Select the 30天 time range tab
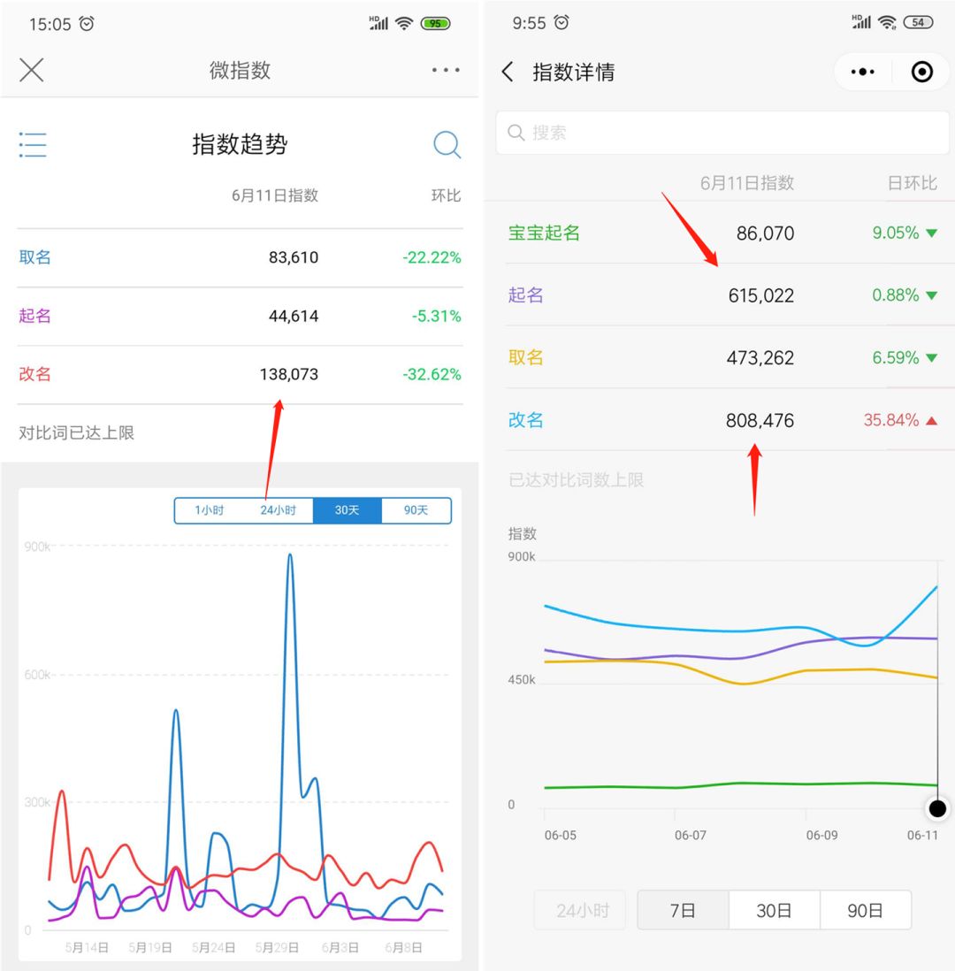The height and width of the screenshot is (971, 955). pos(347,510)
